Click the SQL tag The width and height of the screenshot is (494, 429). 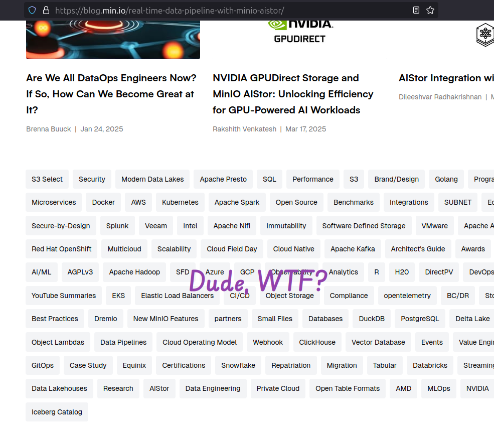click(269, 179)
